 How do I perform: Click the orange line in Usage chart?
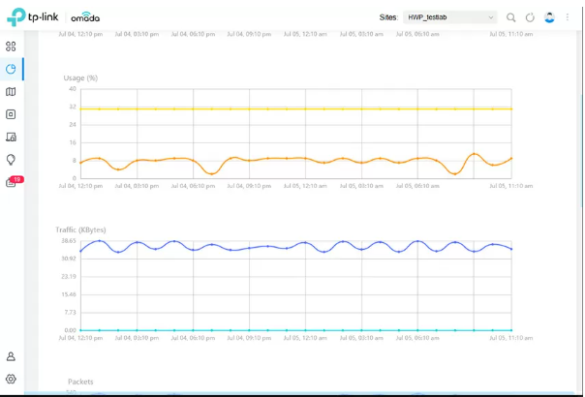tap(291, 158)
